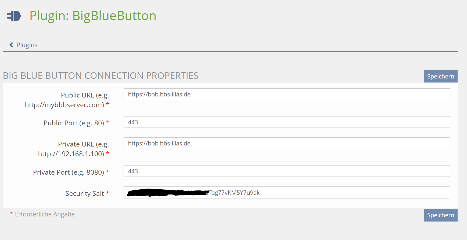Click the back chevron next to Plugins
This screenshot has width=467, height=240.
click(11, 45)
